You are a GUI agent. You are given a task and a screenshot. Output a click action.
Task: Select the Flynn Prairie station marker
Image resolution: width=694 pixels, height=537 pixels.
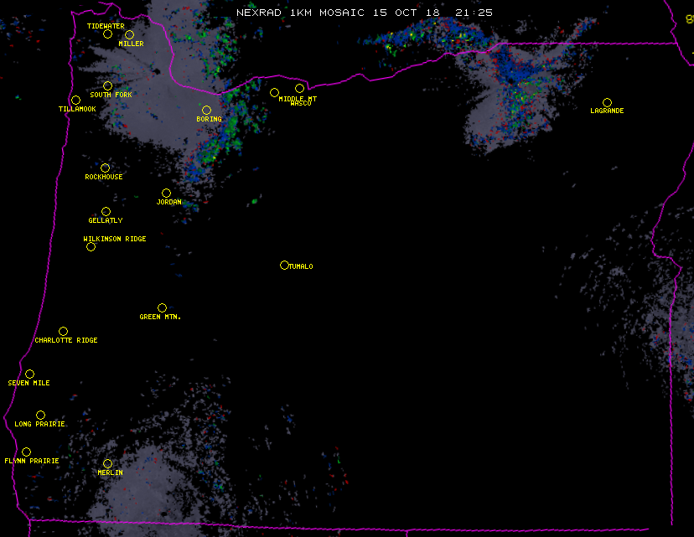[x=26, y=452]
